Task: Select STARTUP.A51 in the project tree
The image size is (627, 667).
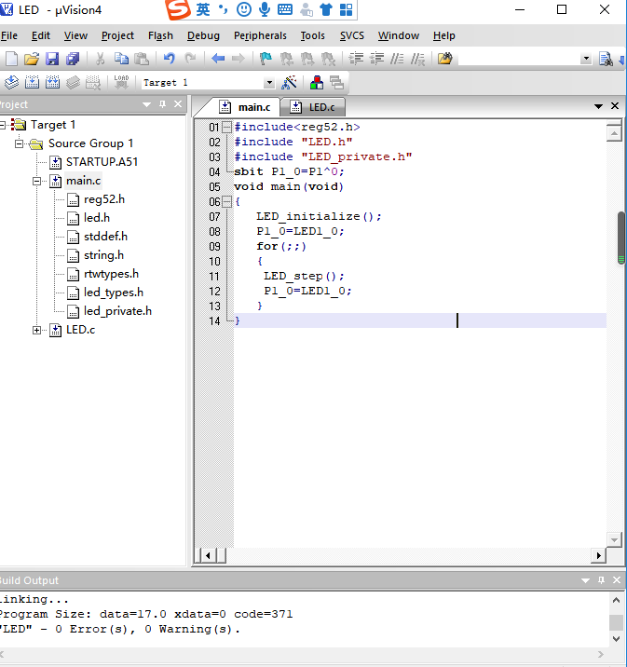Action: (102, 162)
